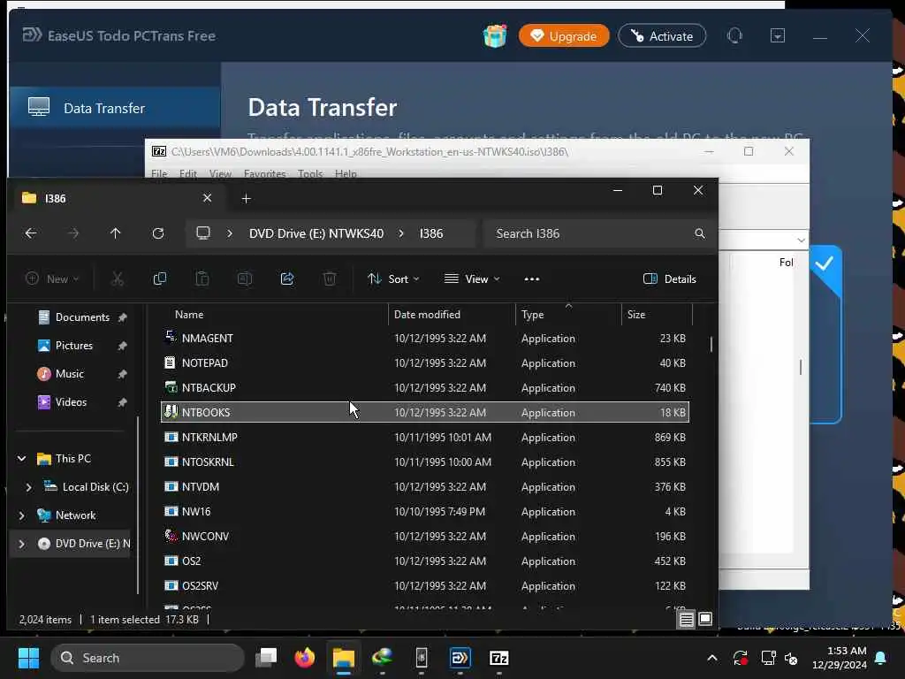Select DVD Drive (E:) NTWKS40 breadcrumb
Image resolution: width=905 pixels, height=679 pixels.
(316, 233)
